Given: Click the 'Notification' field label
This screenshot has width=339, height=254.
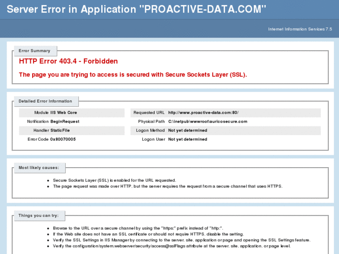Looking at the screenshot, I should (x=38, y=122).
